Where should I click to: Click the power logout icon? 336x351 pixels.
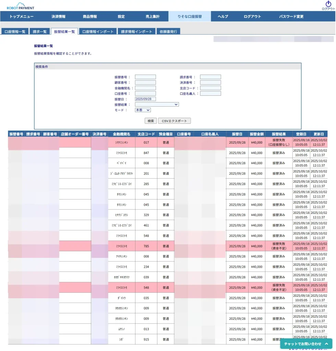pyautogui.click(x=328, y=4)
